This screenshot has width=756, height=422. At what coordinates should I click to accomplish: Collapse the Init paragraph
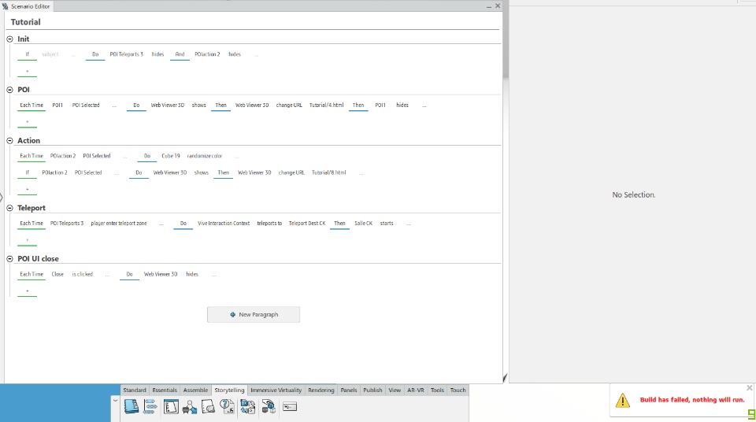9,39
